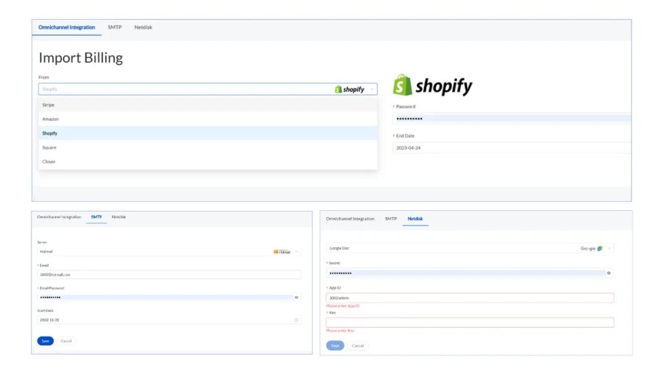This screenshot has width=667, height=375.
Task: Select active Omnichannel Integration tab, top panel
Action: [67, 27]
